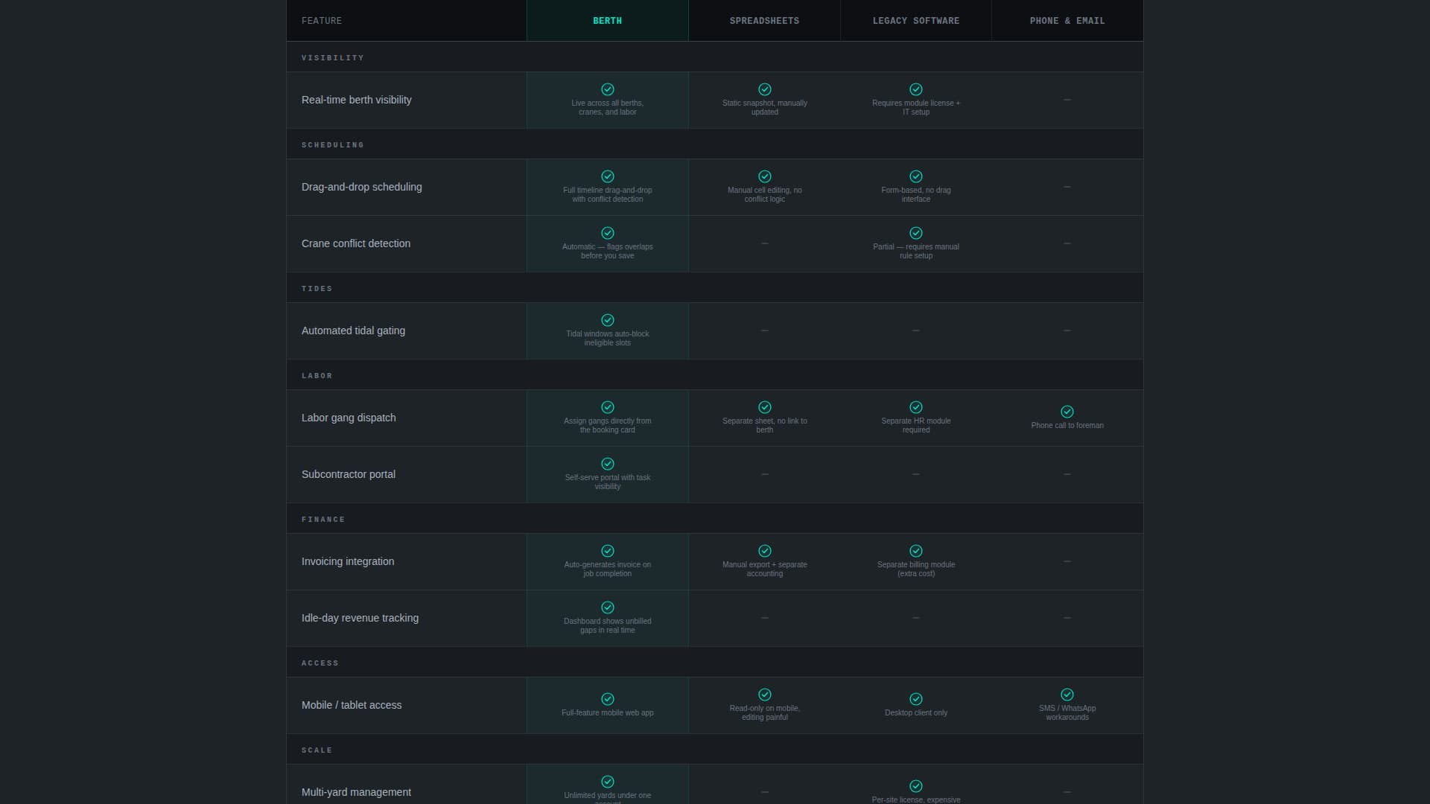The height and width of the screenshot is (804, 1430).
Task: Click text 'Manual cell editing, no conflict logic'
Action: (x=765, y=195)
